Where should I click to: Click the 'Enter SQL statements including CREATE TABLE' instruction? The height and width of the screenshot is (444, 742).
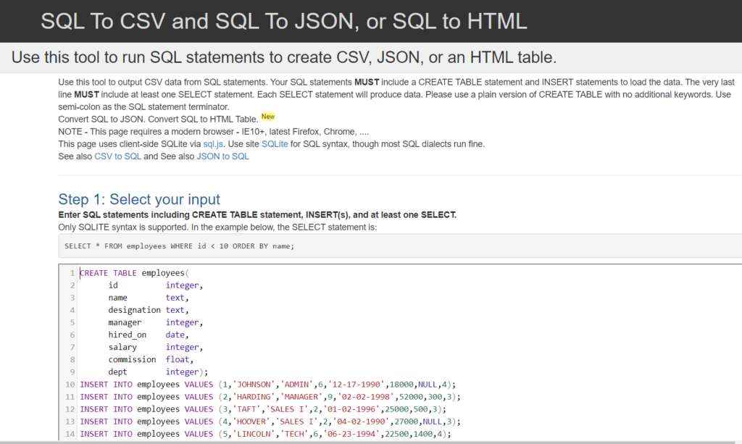click(257, 214)
